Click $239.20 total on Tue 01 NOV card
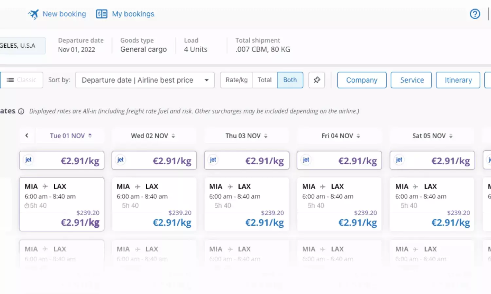 click(88, 213)
